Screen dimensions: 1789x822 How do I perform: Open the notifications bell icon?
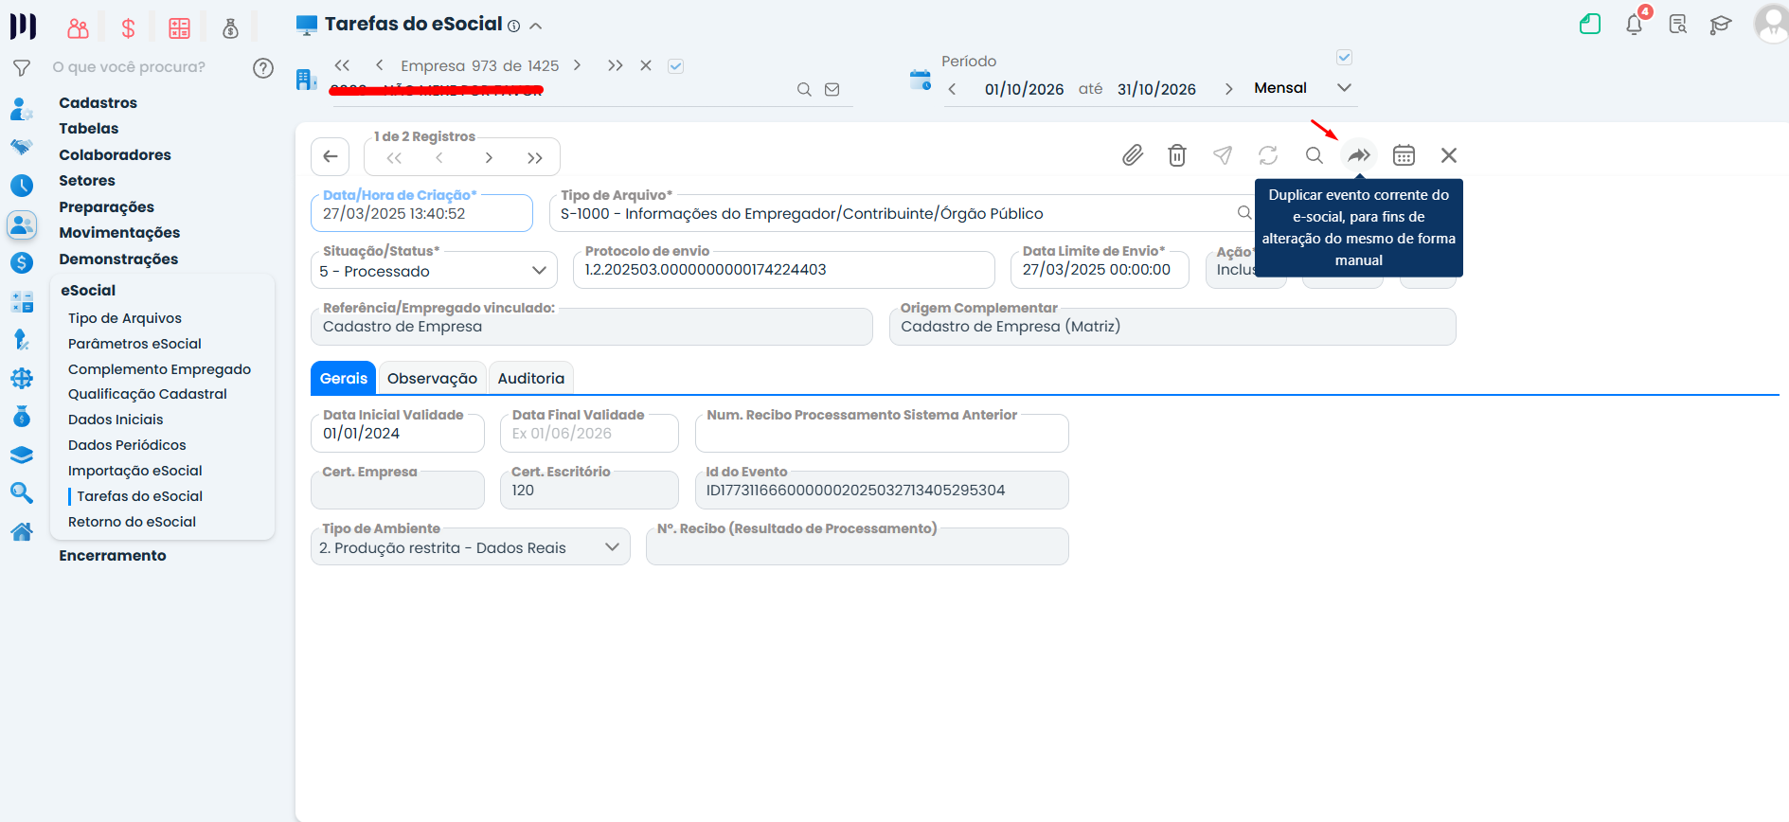tap(1635, 25)
